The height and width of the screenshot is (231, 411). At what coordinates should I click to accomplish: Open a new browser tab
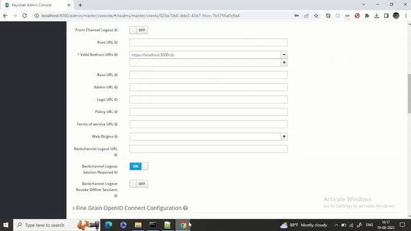coord(80,5)
